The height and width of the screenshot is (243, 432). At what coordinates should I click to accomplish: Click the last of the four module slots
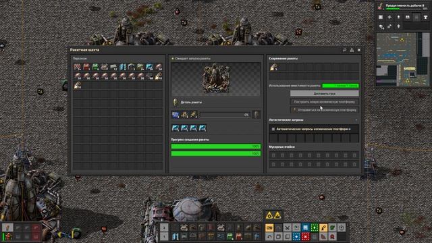202,128
